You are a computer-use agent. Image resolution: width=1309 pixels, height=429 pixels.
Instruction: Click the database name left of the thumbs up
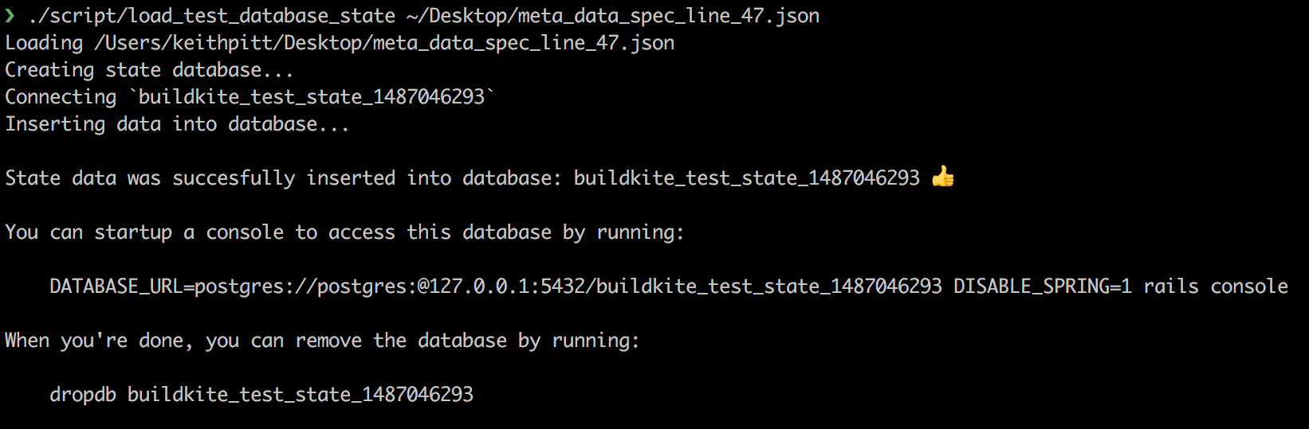[746, 178]
